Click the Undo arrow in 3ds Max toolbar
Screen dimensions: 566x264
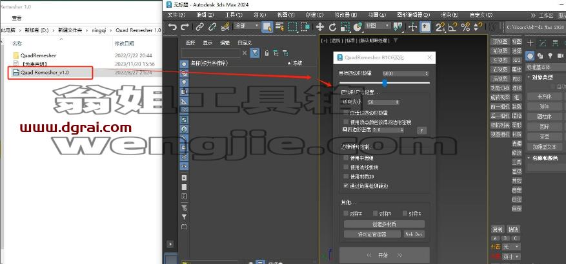point(172,26)
